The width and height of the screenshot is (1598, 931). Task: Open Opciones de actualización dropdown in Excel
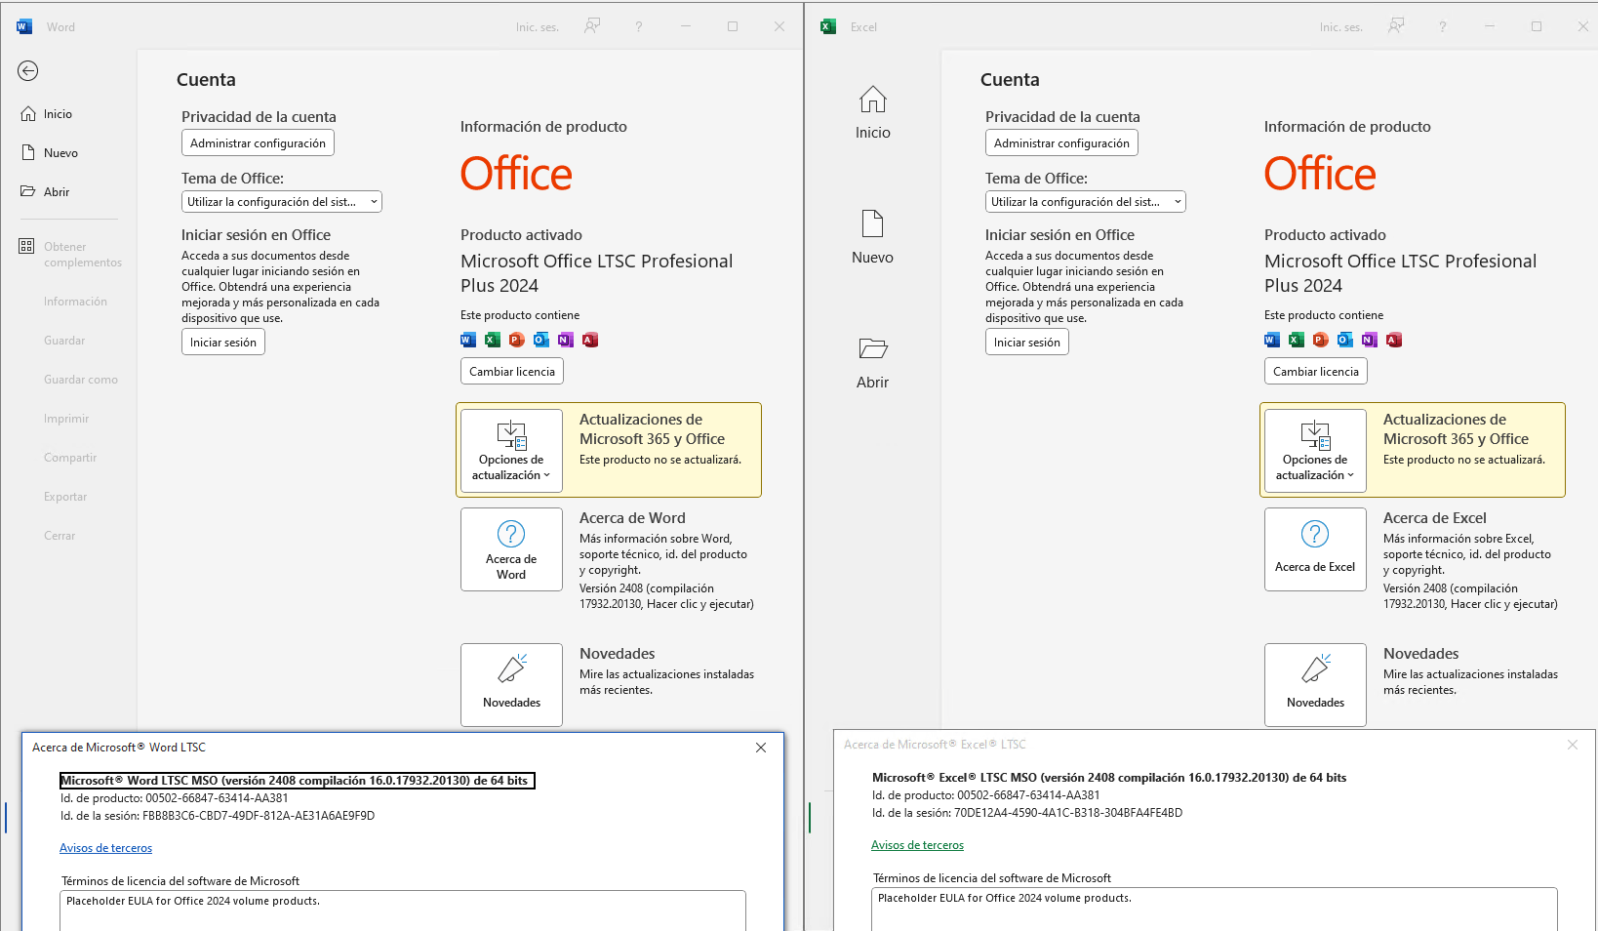(1315, 450)
